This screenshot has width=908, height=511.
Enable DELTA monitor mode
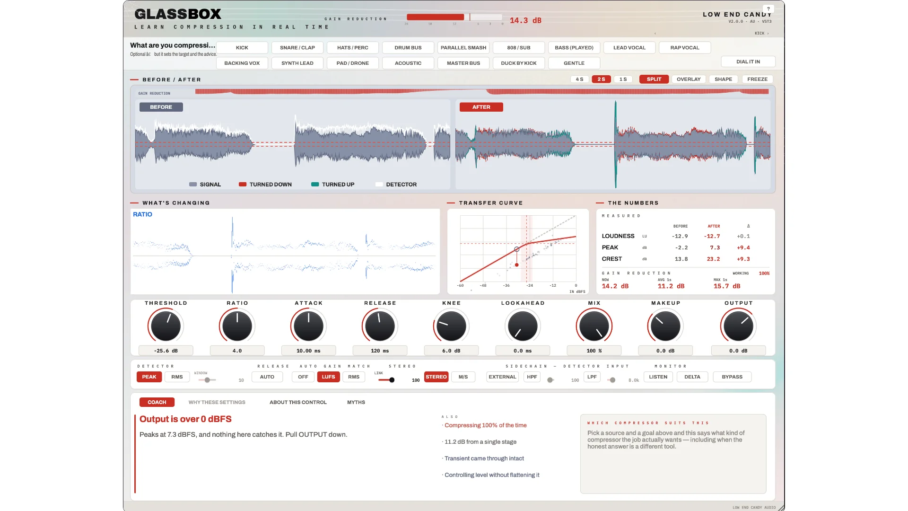[x=692, y=377]
